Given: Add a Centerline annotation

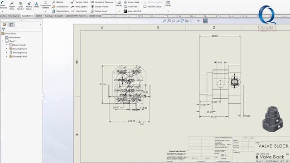Looking at the screenshot, I should pos(130,7).
